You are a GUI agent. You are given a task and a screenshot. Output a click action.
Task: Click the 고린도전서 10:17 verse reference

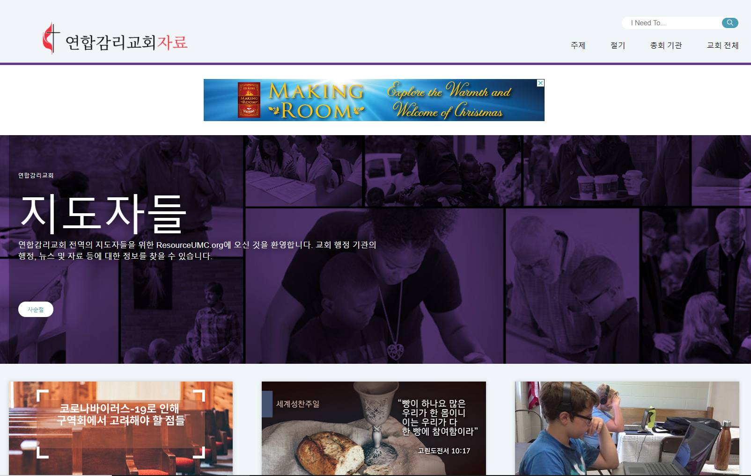444,451
